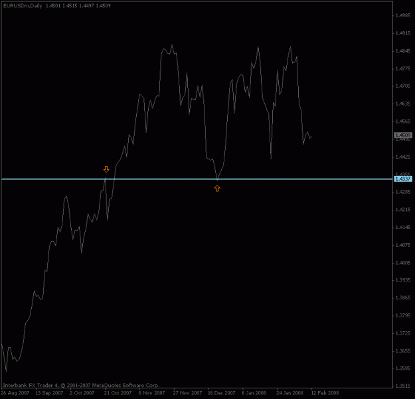Click the 26 Aug 2007 date label
This screenshot has height=399, width=415.
(x=15, y=393)
